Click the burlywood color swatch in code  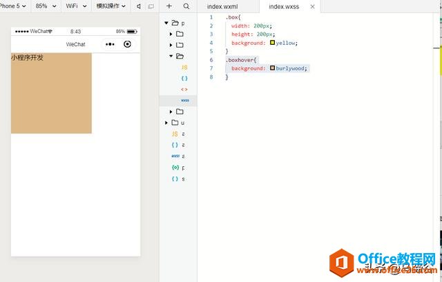pyautogui.click(x=272, y=68)
